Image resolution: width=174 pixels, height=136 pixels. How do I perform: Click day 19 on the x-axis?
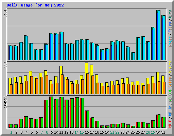pyautogui.click(x=102, y=132)
